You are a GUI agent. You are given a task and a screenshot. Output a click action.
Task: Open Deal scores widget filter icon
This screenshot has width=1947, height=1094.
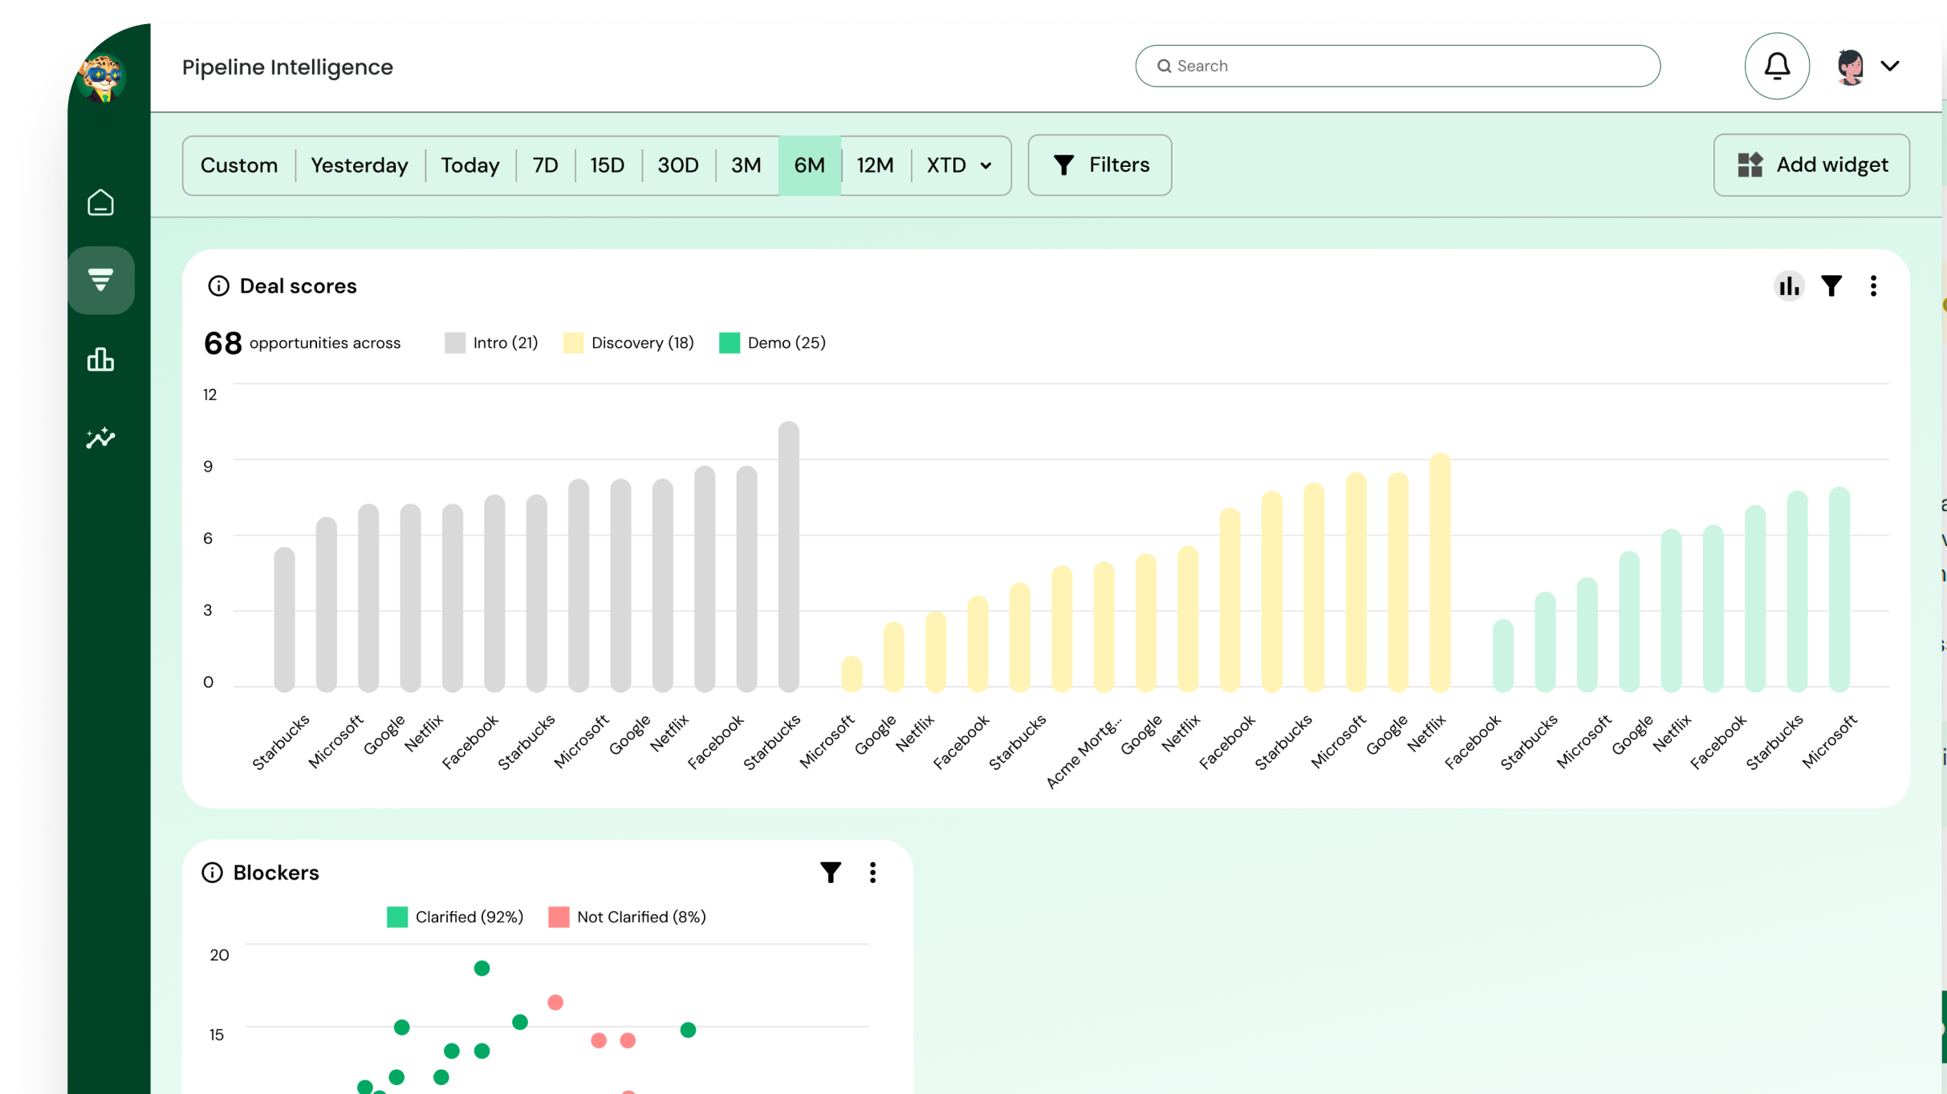pyautogui.click(x=1831, y=286)
